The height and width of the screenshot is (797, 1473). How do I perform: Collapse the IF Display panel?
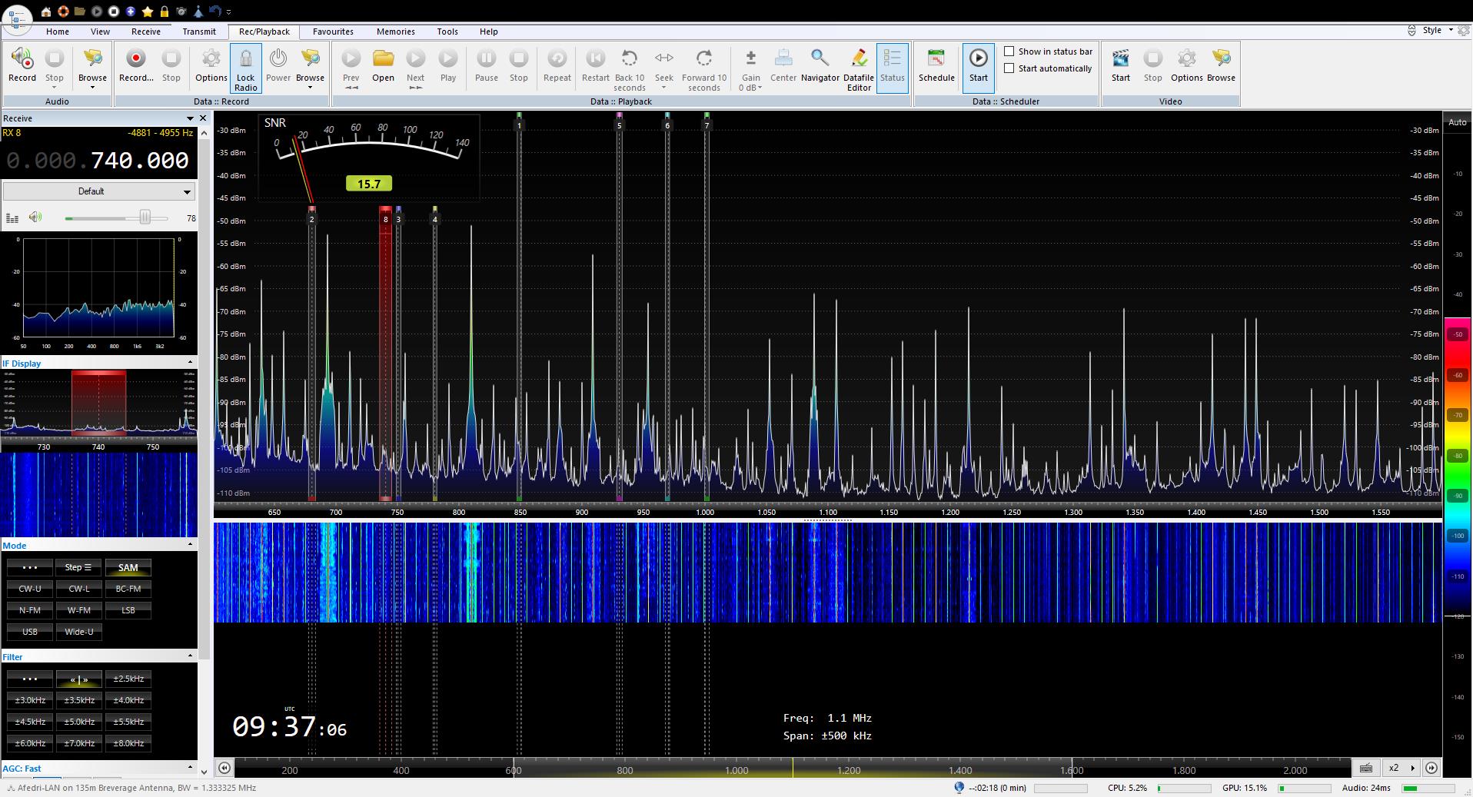tap(190, 363)
